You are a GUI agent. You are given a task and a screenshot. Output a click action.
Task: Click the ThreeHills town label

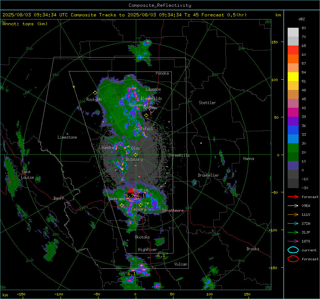(x=179, y=155)
